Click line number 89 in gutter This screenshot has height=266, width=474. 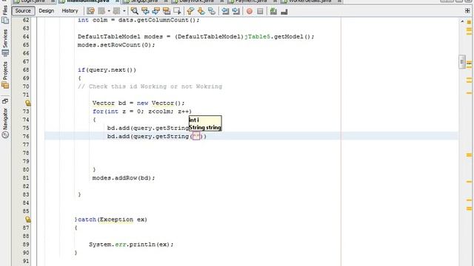click(26, 245)
